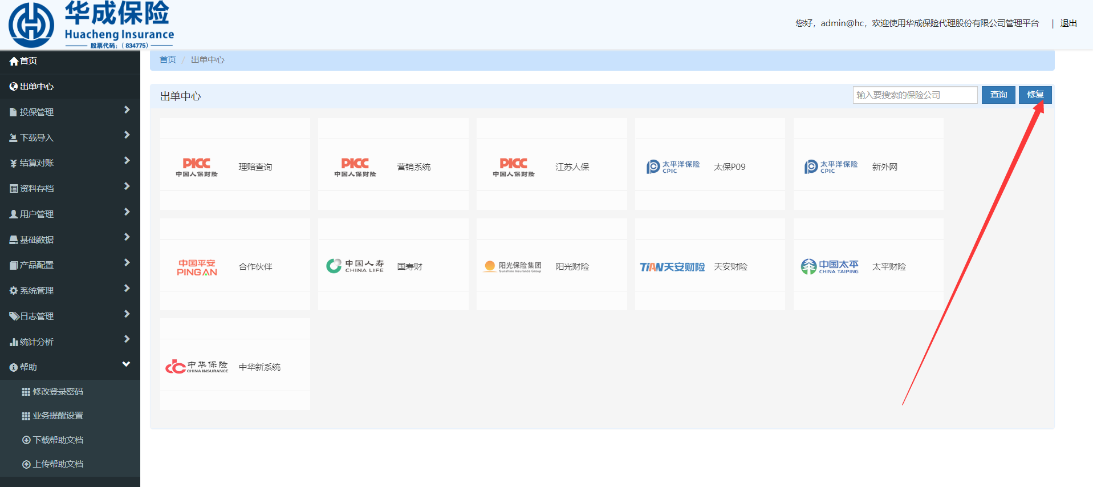Open the 太保P09 link

point(730,167)
